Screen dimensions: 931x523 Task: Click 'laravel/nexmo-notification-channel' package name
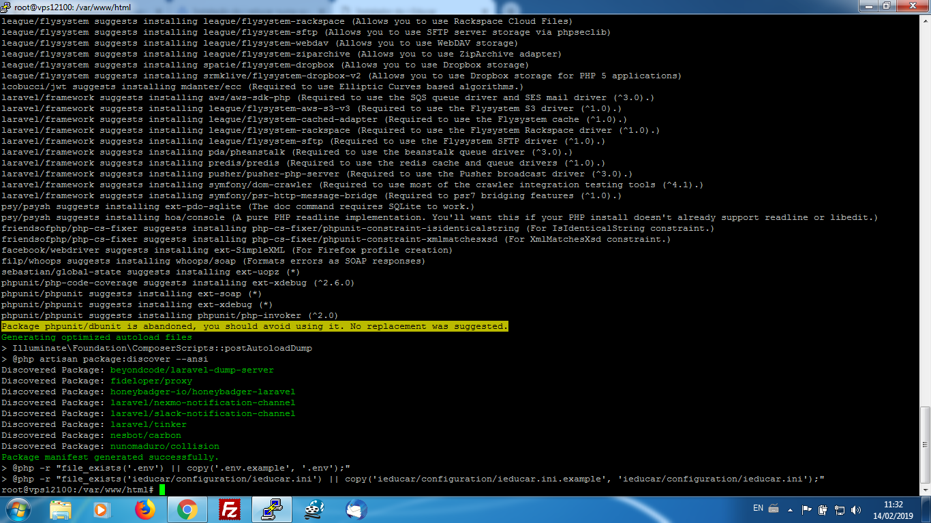coord(203,402)
